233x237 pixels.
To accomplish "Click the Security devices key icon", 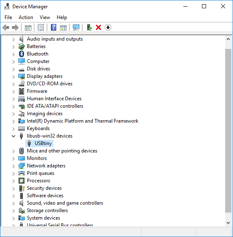I will pos(22,188).
